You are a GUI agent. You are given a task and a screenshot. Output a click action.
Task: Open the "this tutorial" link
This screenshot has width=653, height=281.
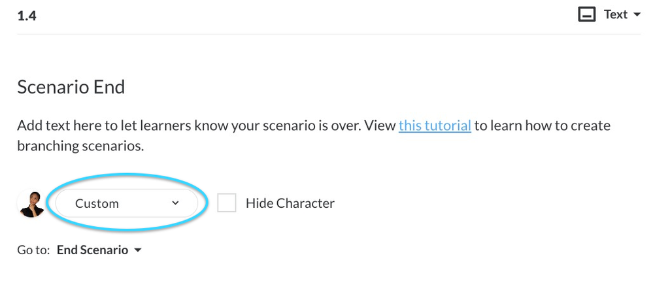[x=435, y=125]
